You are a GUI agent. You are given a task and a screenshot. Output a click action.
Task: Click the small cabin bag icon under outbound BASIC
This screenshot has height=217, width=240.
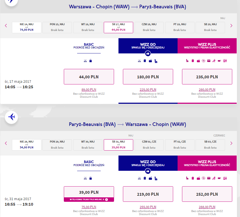click(91, 61)
